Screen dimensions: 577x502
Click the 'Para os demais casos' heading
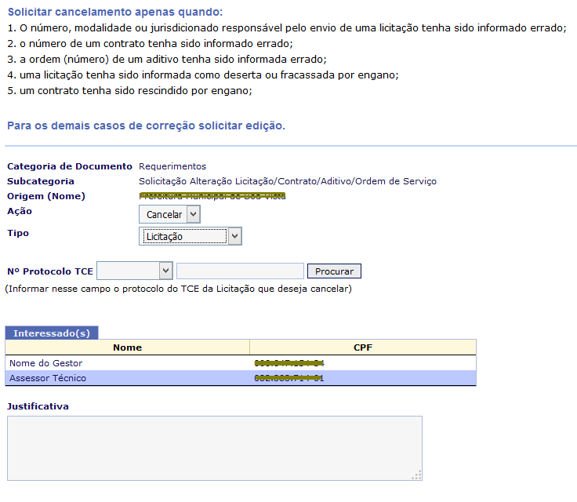[x=146, y=125]
